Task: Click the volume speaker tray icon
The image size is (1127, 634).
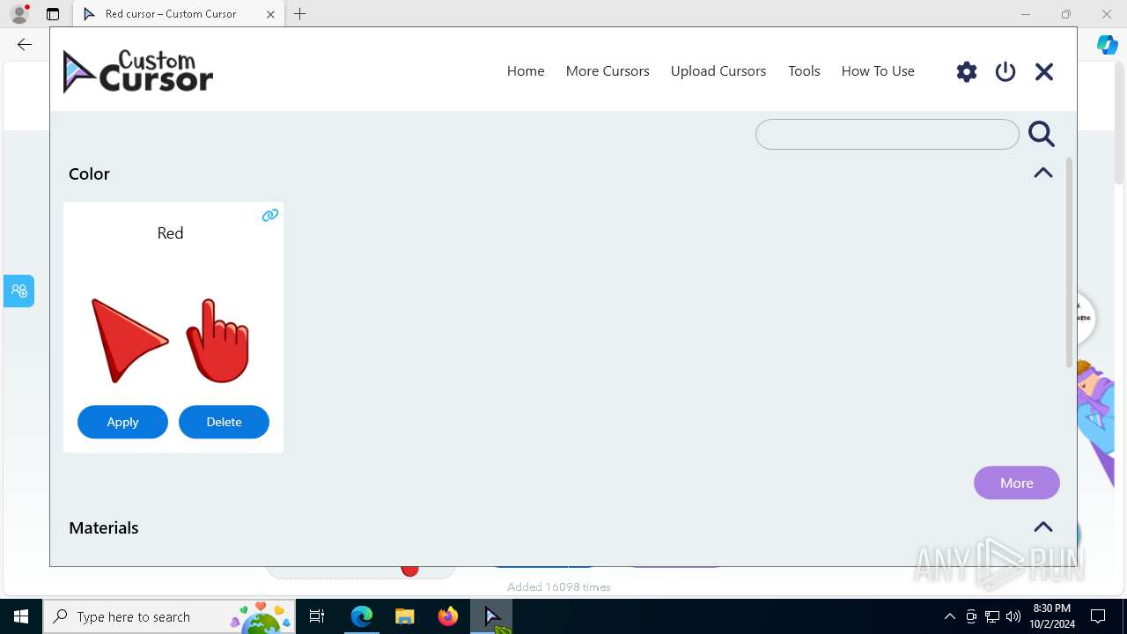Action: click(x=1013, y=616)
